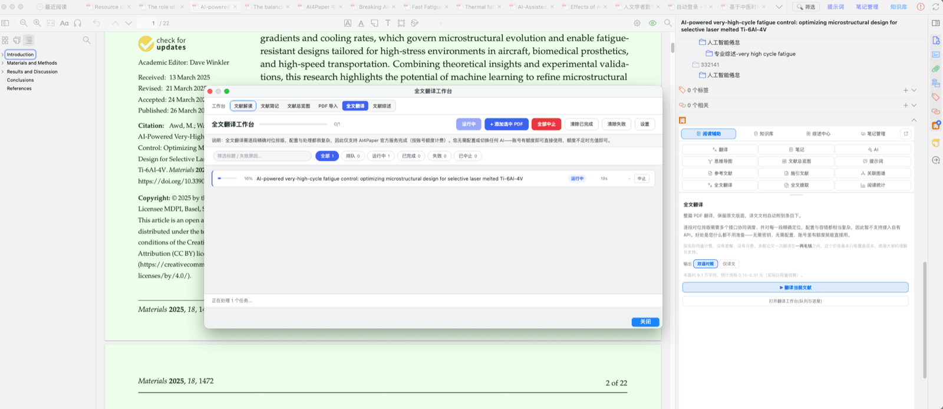
Task: Collapse the AI4Paper panel chevron
Action: [914, 120]
